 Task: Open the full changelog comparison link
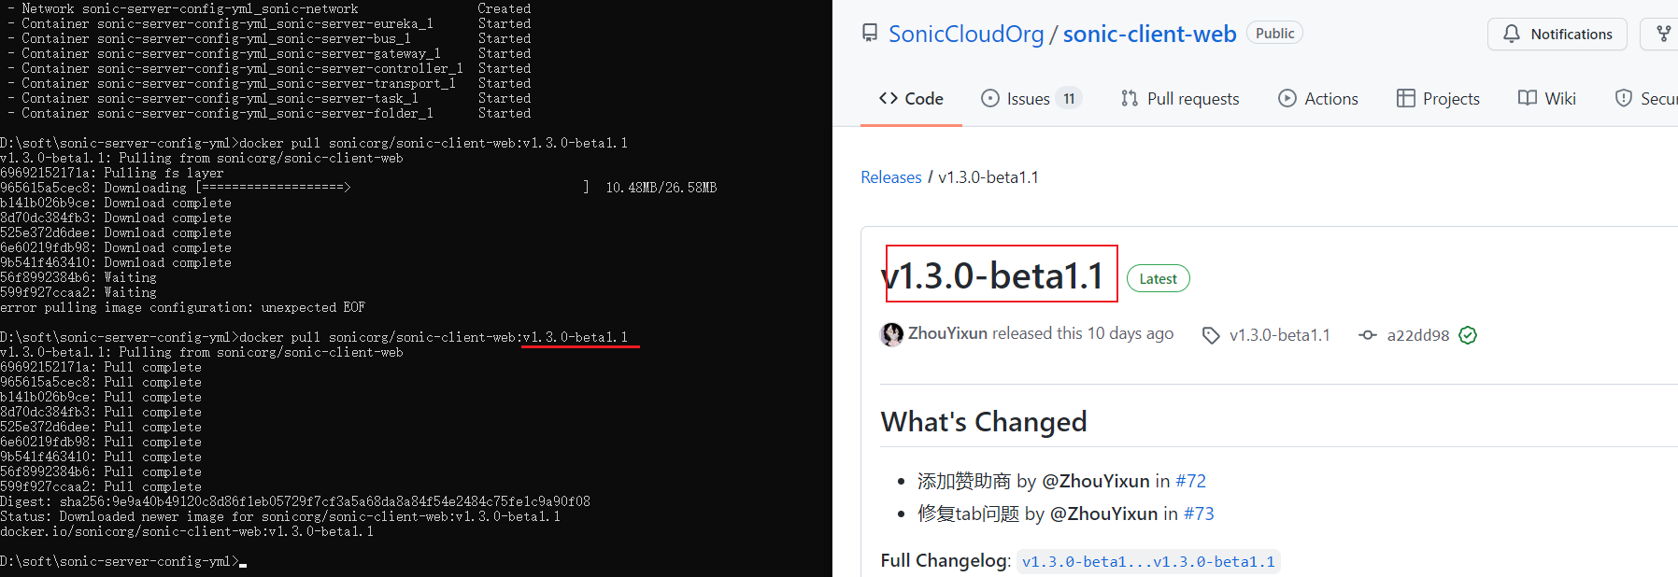coord(1148,561)
